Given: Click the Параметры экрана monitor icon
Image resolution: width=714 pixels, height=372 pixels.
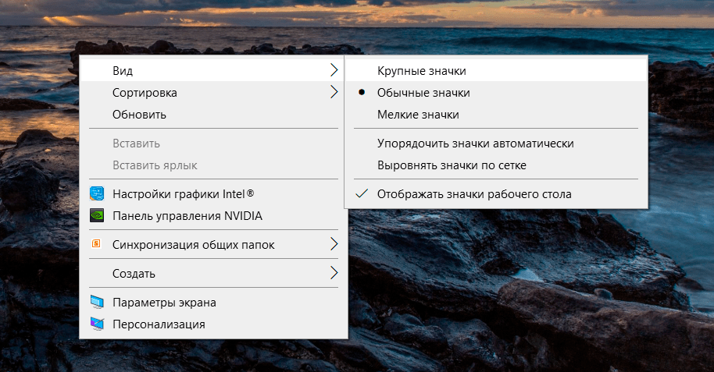Looking at the screenshot, I should [x=97, y=303].
